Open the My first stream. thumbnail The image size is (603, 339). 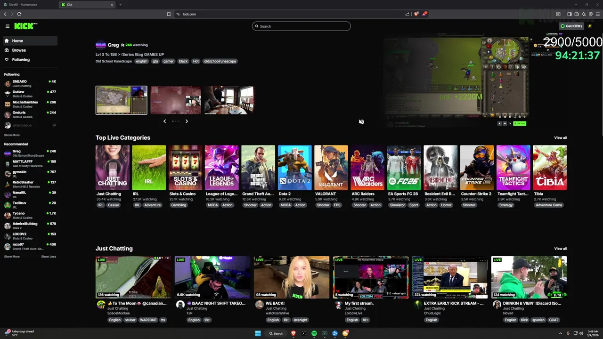(371, 277)
